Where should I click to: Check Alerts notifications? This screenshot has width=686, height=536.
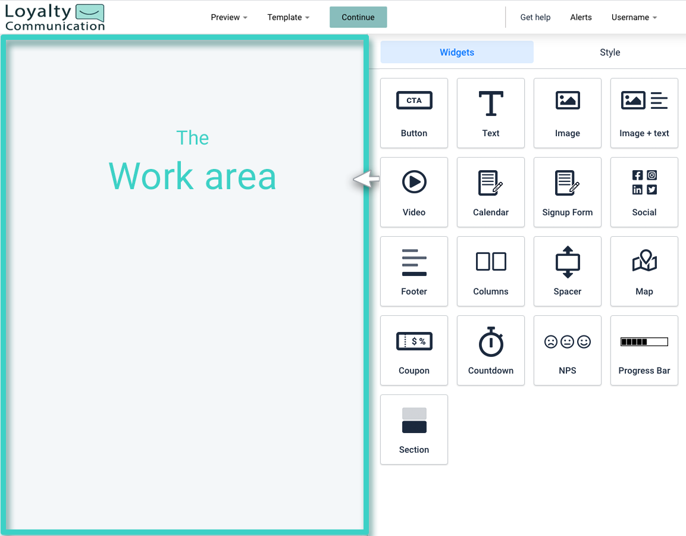pyautogui.click(x=581, y=17)
